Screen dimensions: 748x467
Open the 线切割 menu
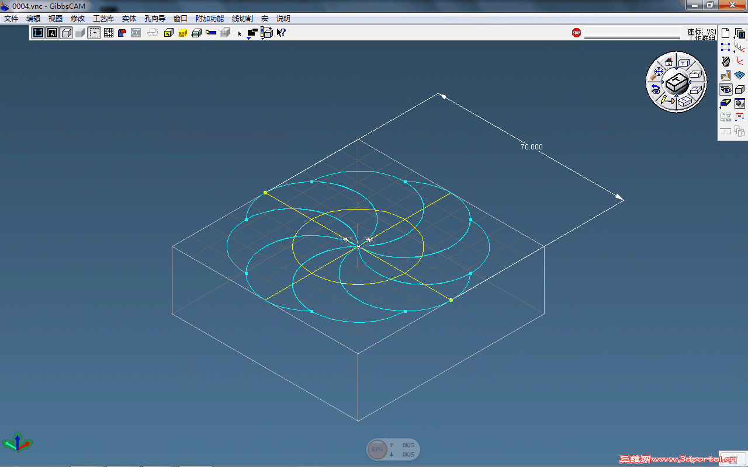coord(243,19)
